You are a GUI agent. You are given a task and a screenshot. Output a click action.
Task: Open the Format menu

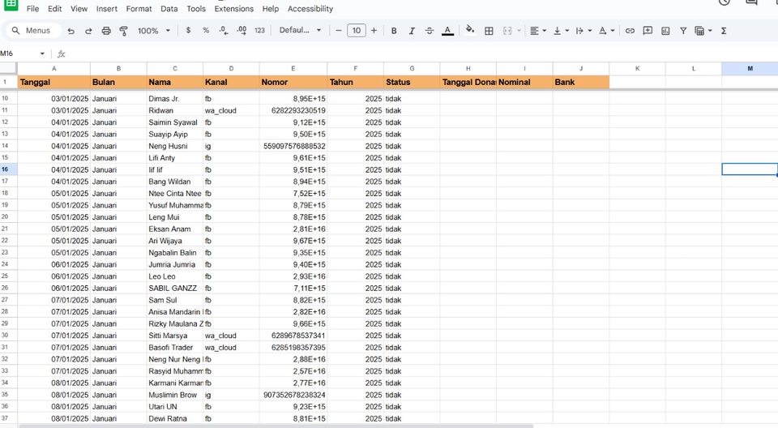point(139,8)
